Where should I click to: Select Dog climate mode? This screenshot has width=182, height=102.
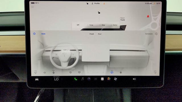click(x=103, y=25)
